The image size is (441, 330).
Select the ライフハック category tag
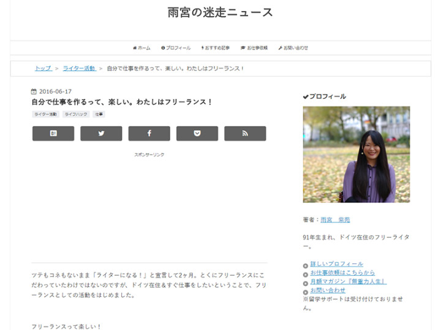[76, 114]
